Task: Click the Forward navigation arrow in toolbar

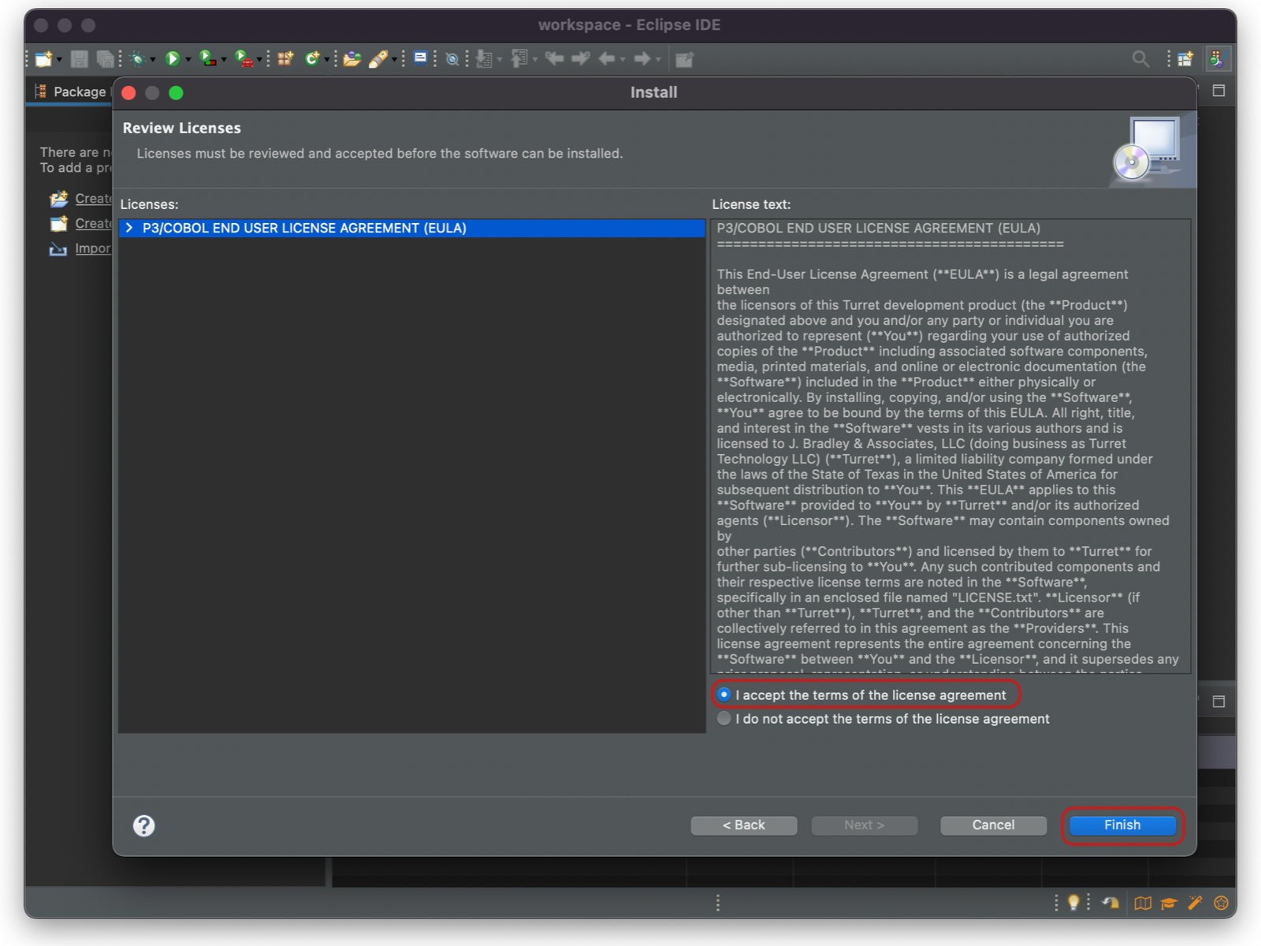Action: coord(642,59)
